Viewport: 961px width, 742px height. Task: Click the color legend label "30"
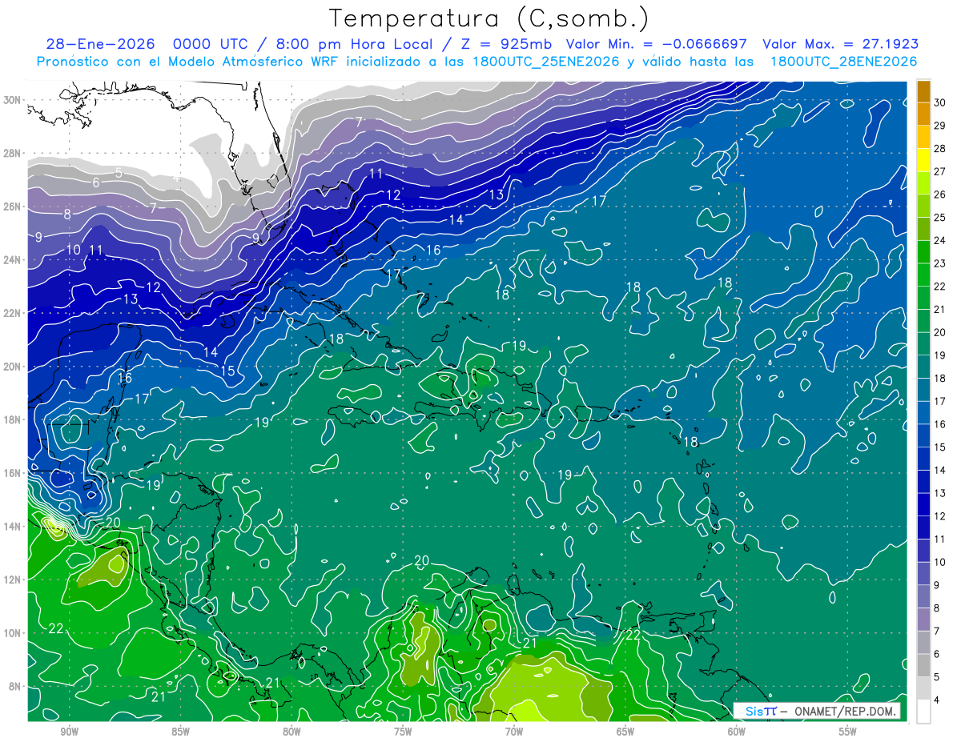tap(940, 102)
